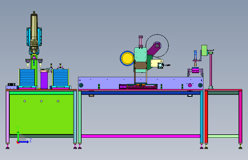Select the brown plate below mint housing
Viewport: 248px width, 160px height.
click(x=140, y=65)
